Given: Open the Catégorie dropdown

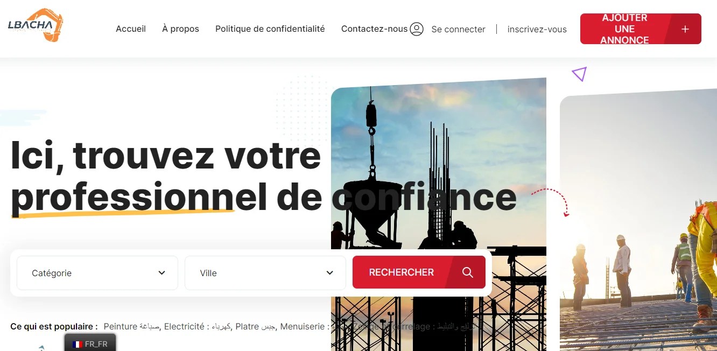Looking at the screenshot, I should click(97, 273).
